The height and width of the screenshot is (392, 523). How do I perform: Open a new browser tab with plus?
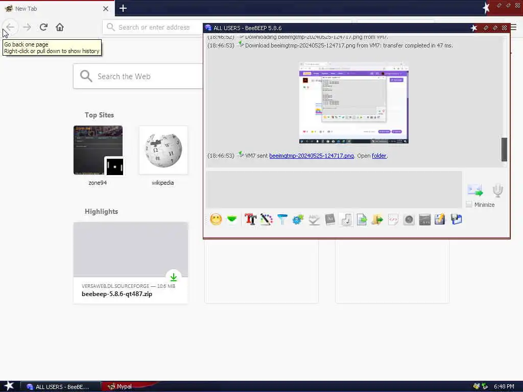(x=123, y=8)
